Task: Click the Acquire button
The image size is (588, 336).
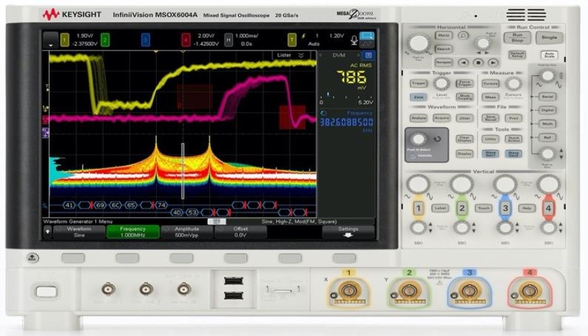Action: tap(441, 118)
